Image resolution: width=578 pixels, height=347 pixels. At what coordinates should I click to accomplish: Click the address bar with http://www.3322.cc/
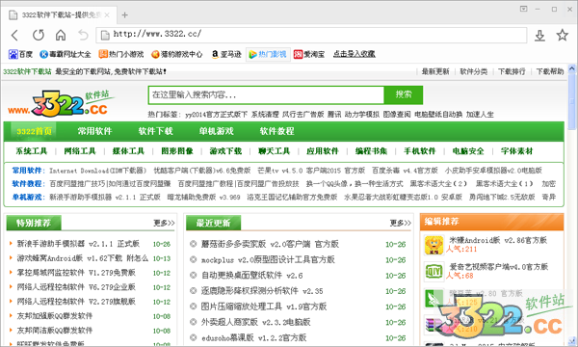pos(311,35)
